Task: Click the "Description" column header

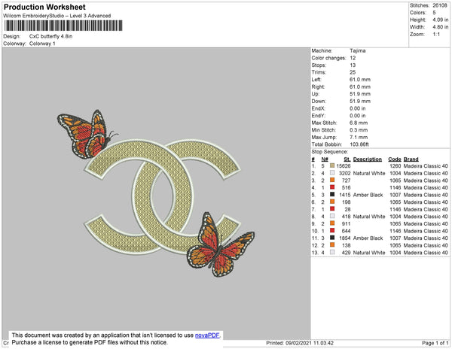Action: click(x=368, y=159)
